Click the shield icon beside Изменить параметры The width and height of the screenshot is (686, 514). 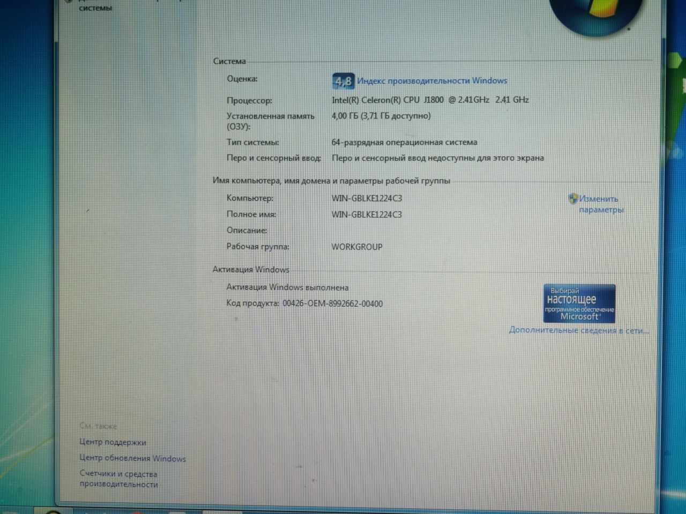point(573,199)
